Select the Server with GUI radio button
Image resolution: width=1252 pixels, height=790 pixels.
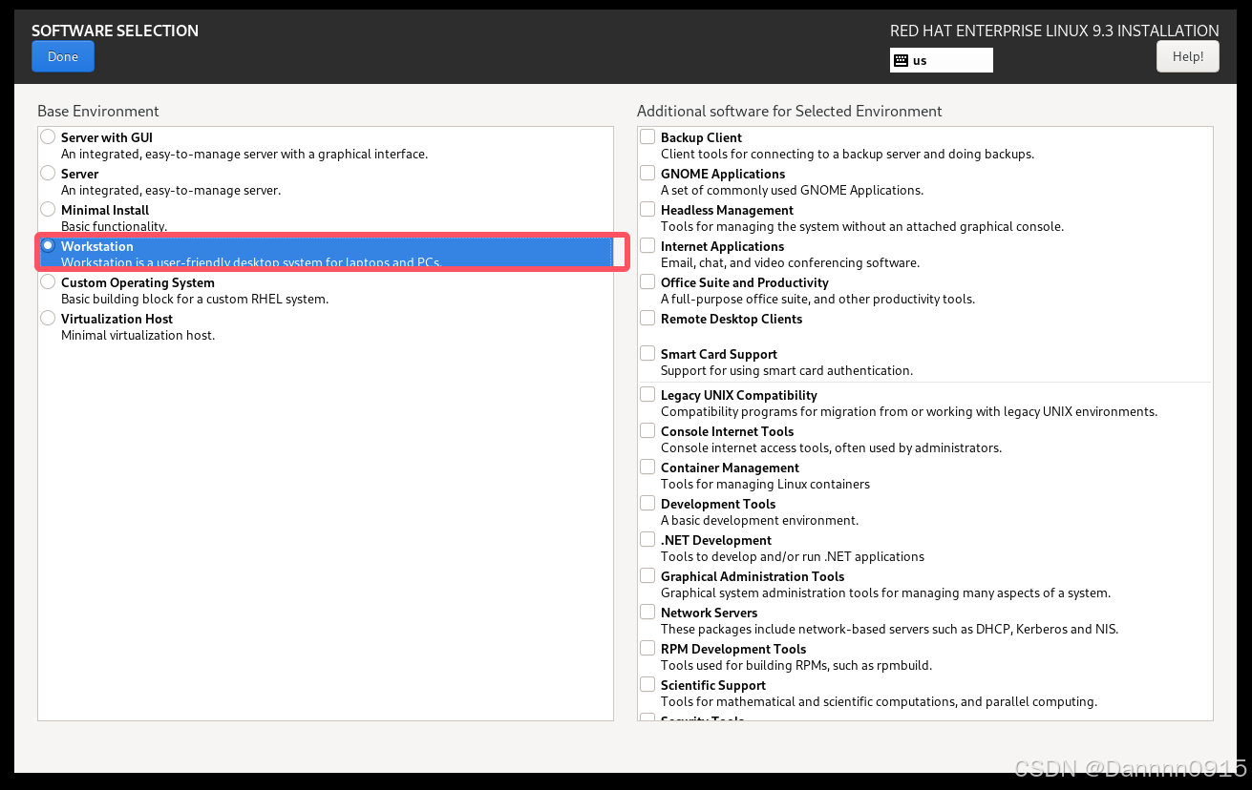tap(48, 137)
